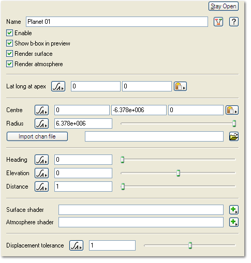Open animation button for Lat long at apex
This screenshot has height=263, width=251.
[58, 86]
